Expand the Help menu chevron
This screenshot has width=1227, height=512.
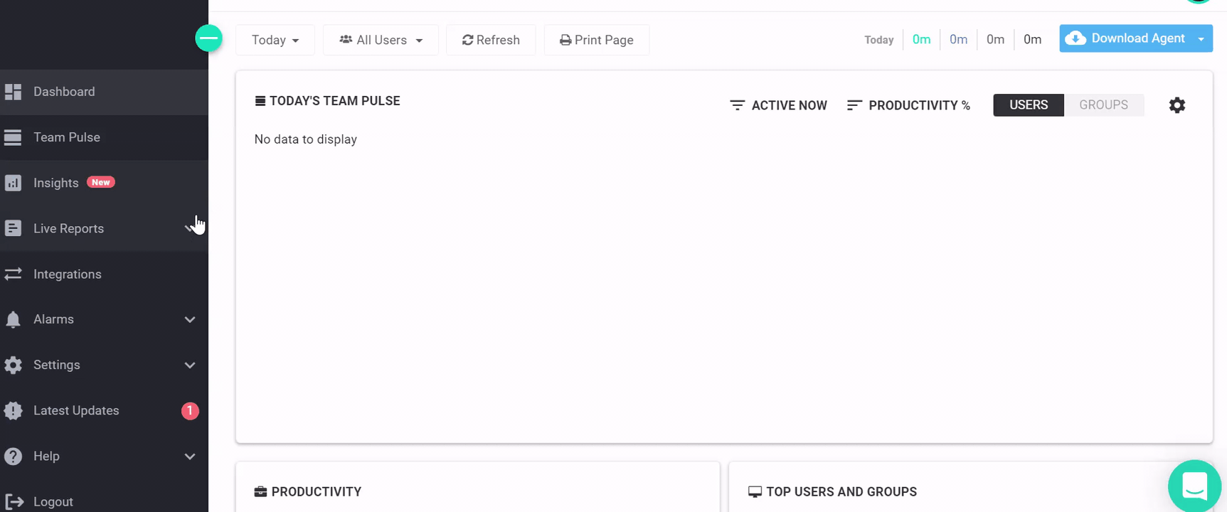click(190, 456)
